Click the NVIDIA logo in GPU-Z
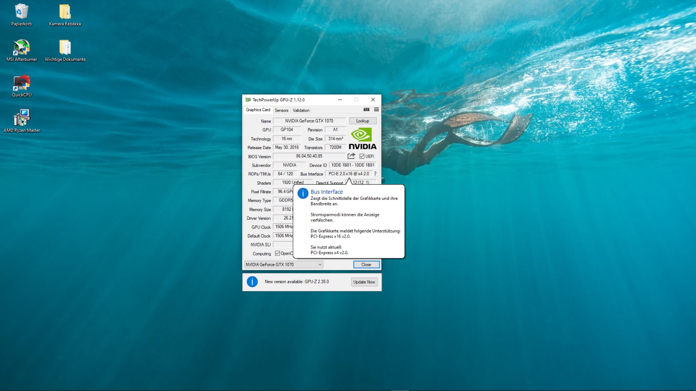This screenshot has height=391, width=696. click(362, 139)
